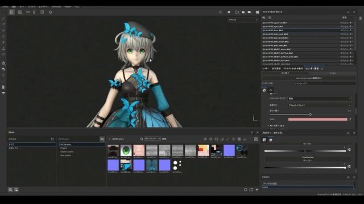Click the instance name field メインシェーダー
Viewport: 364px width, 204px height.
coord(325,83)
